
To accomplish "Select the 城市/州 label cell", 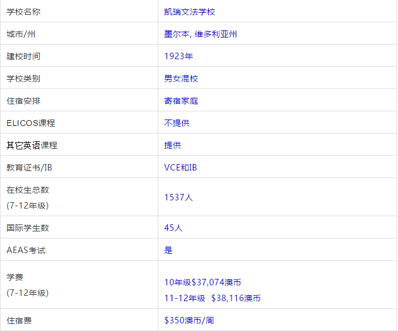I will pyautogui.click(x=21, y=34).
